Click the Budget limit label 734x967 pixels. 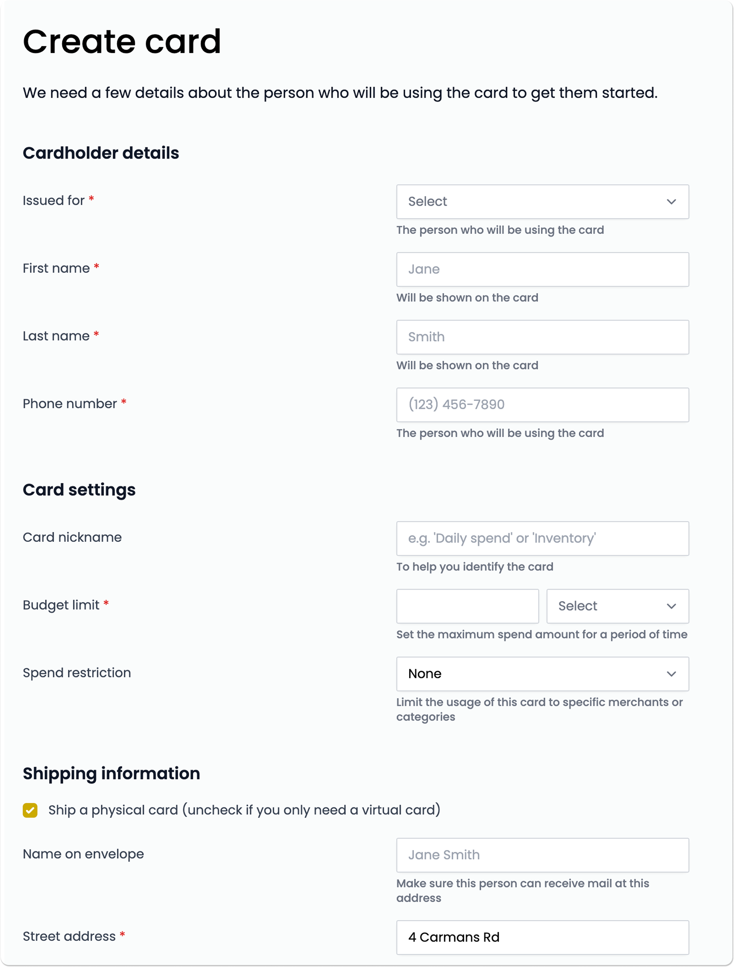coord(61,605)
